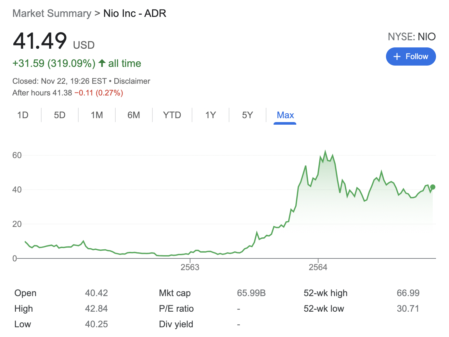Click the 20 y-axis label
The width and height of the screenshot is (449, 337).
click(x=17, y=224)
